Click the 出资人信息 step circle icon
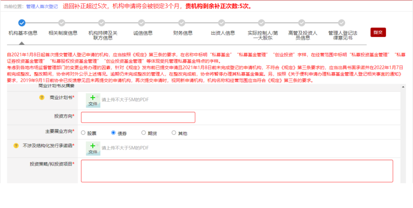 pyautogui.click(x=221, y=23)
